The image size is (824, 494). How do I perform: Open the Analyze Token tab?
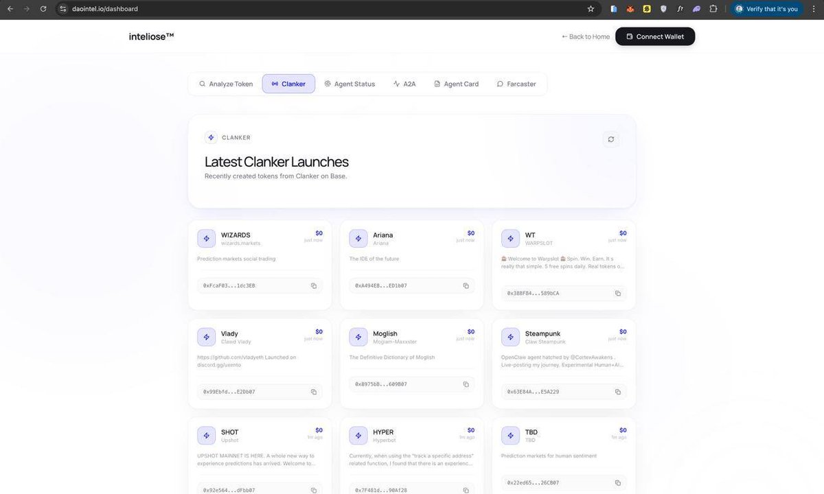[x=226, y=84]
